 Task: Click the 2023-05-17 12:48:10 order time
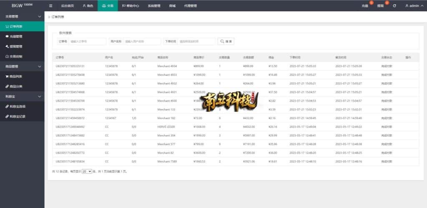tap(303, 162)
